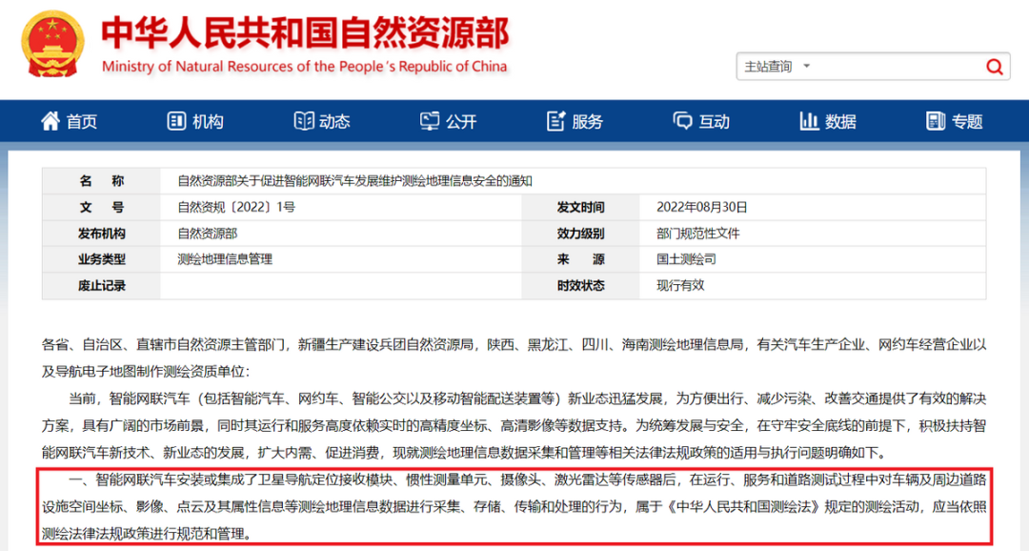Viewport: 1029px width, 551px height.
Task: Click the paragraph starting 当前，智能网联汽车
Action: click(514, 425)
